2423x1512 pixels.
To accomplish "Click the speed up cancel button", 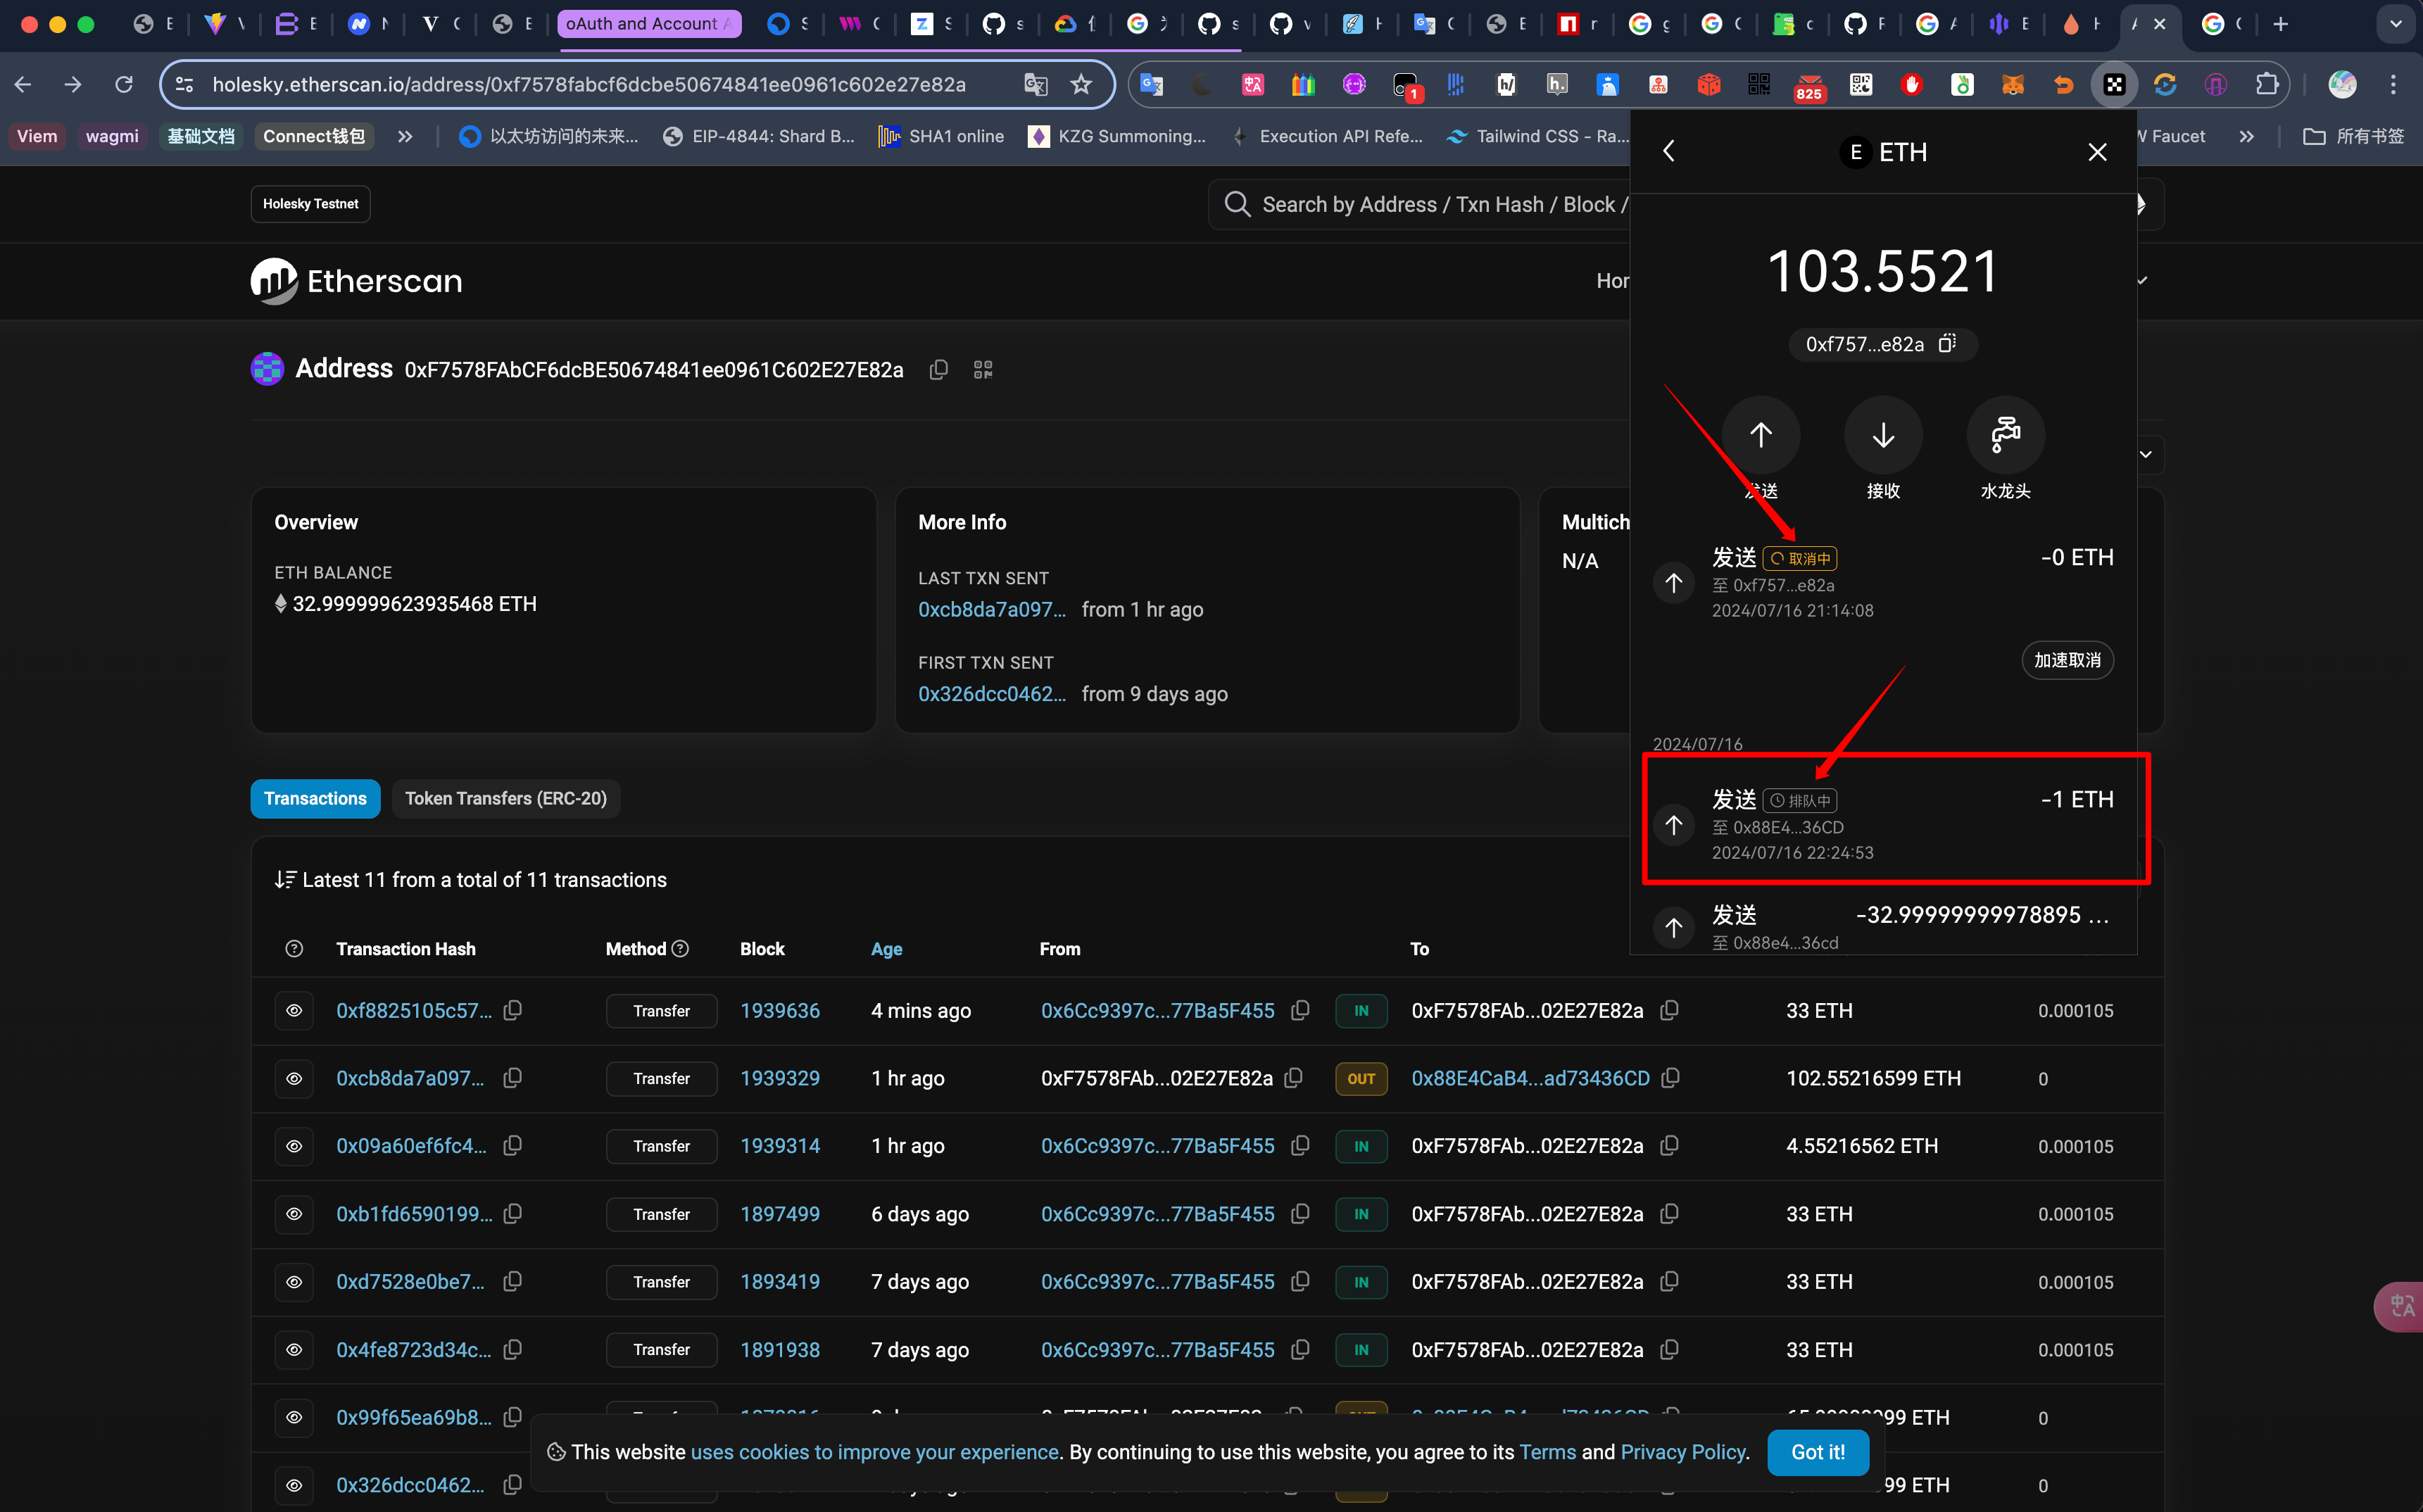I will point(2067,660).
